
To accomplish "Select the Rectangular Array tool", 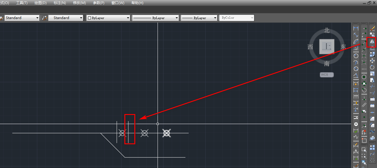I will 372,147.
